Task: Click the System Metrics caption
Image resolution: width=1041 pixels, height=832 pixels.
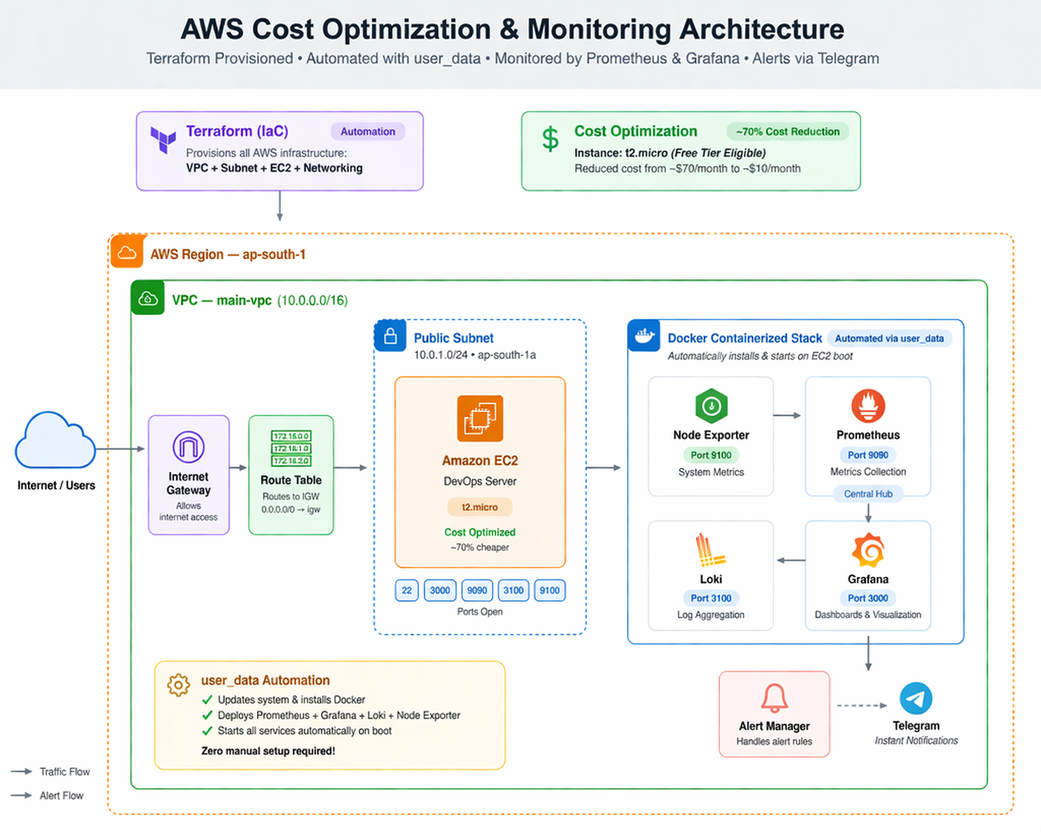Action: [x=711, y=472]
